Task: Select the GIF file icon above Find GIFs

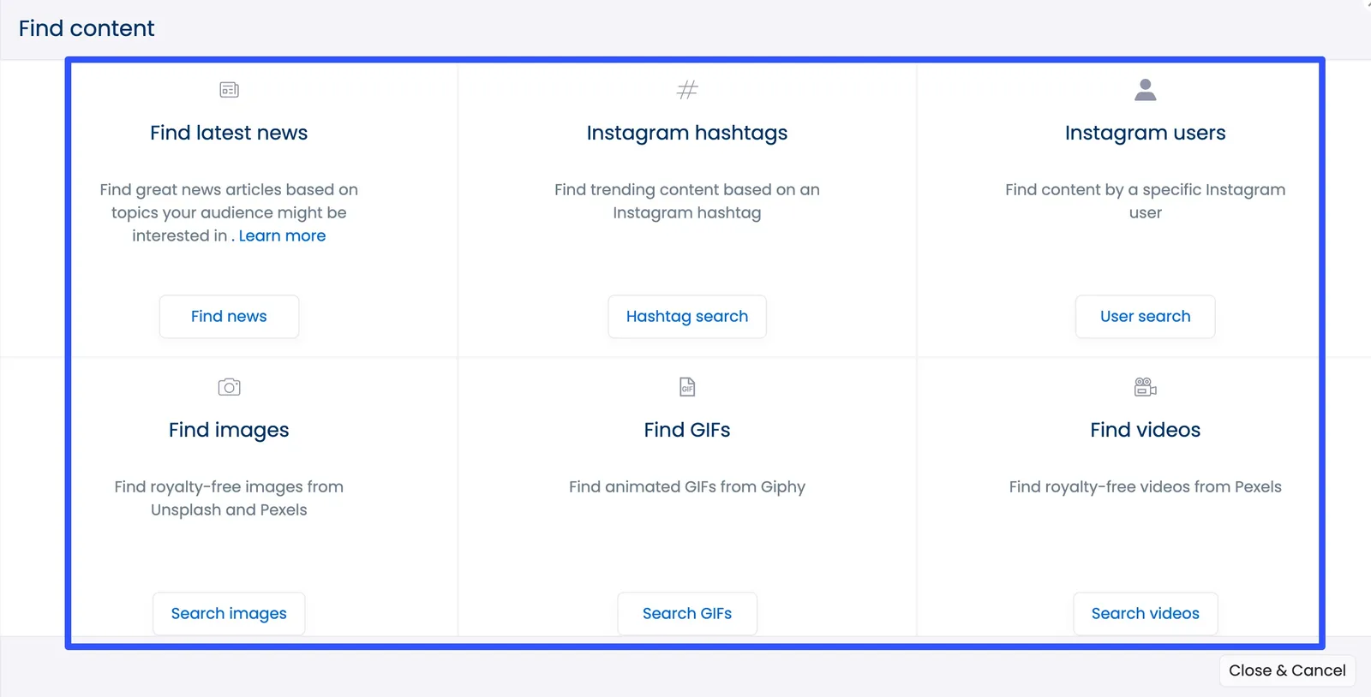Action: [x=686, y=386]
